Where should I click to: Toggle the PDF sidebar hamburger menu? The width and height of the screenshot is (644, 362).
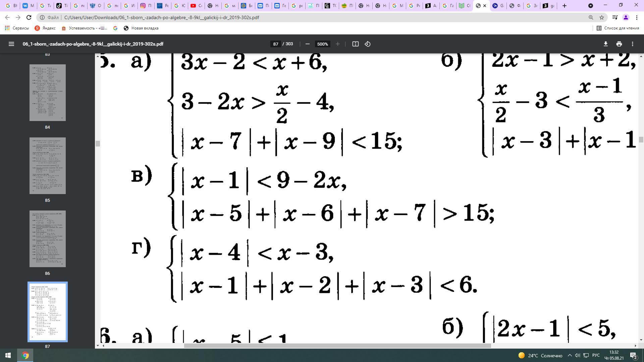(x=11, y=44)
